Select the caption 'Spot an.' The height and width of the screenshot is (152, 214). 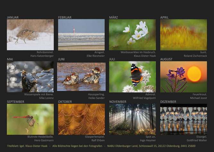(150, 137)
